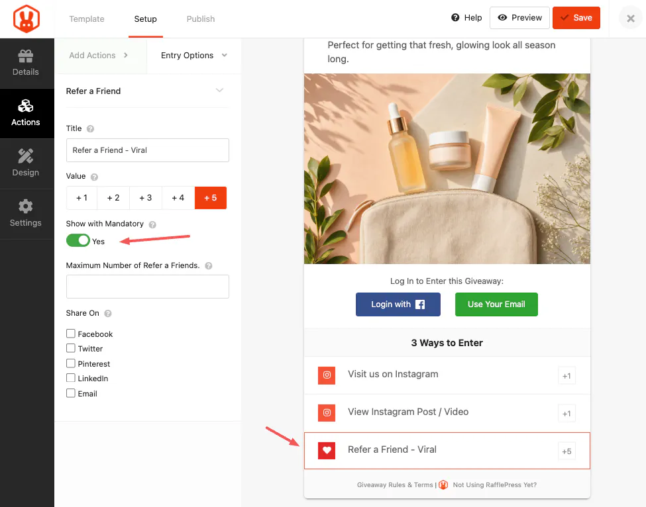
Task: Expand the Entry Options dropdown
Action: tap(193, 56)
